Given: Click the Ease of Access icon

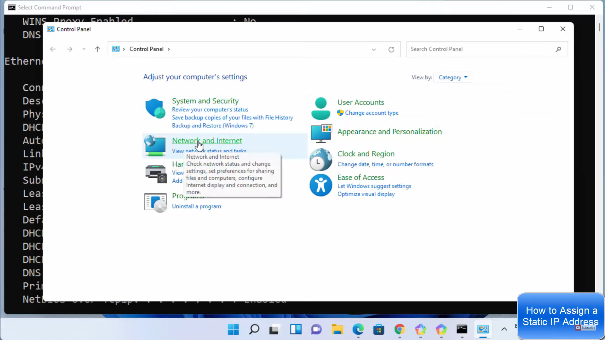Looking at the screenshot, I should point(320,185).
